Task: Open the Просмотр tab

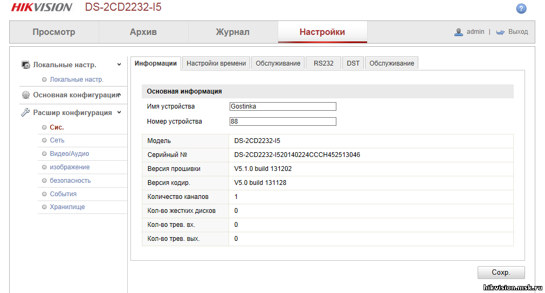Action: [54, 32]
